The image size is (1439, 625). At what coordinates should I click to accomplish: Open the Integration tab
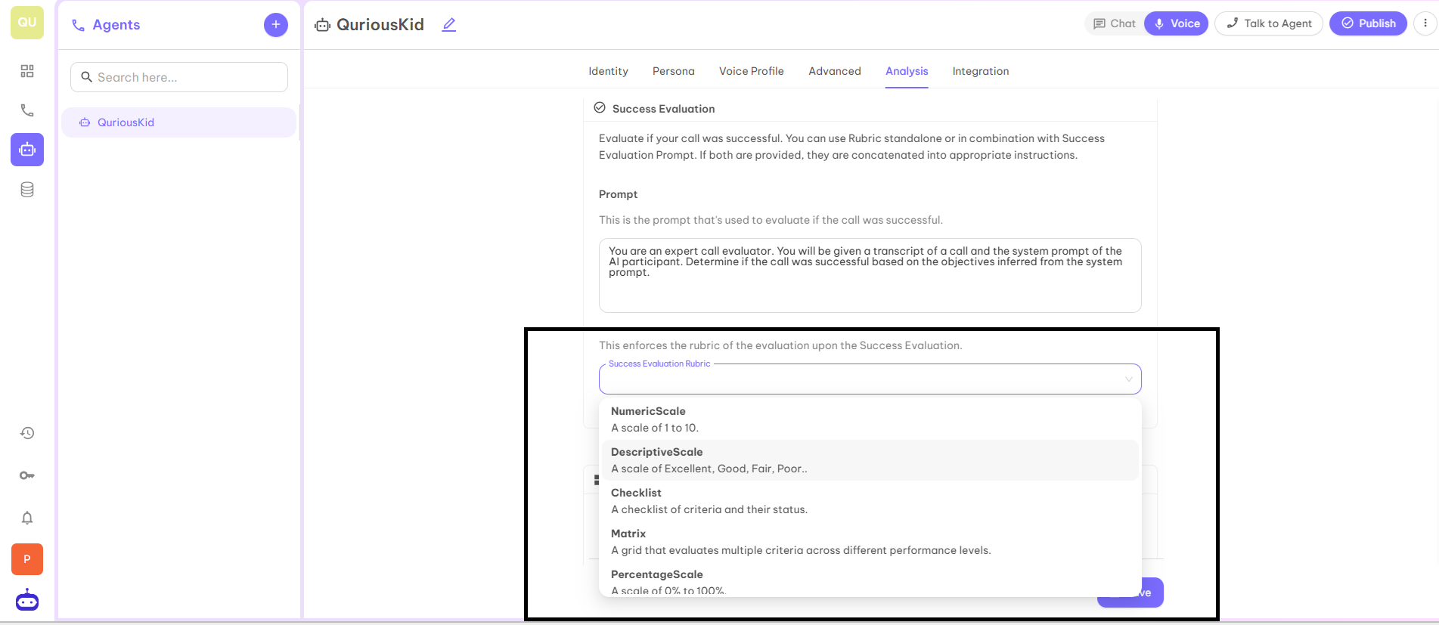coord(981,71)
